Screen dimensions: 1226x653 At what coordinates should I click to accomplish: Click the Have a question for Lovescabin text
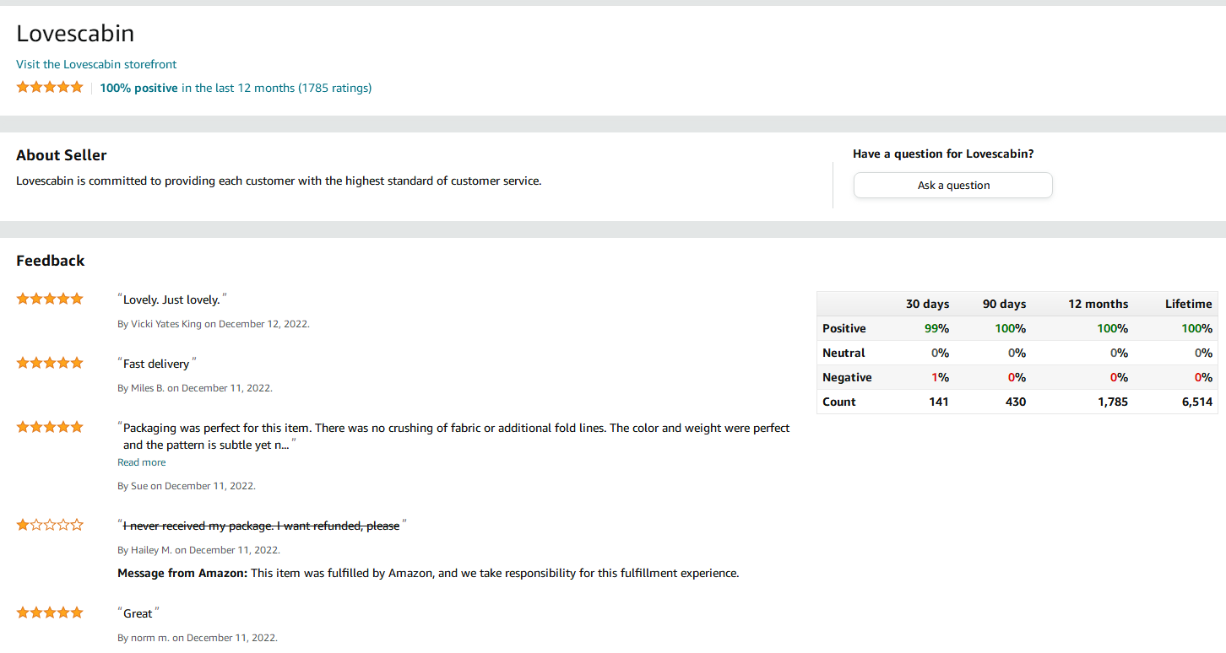tap(943, 154)
